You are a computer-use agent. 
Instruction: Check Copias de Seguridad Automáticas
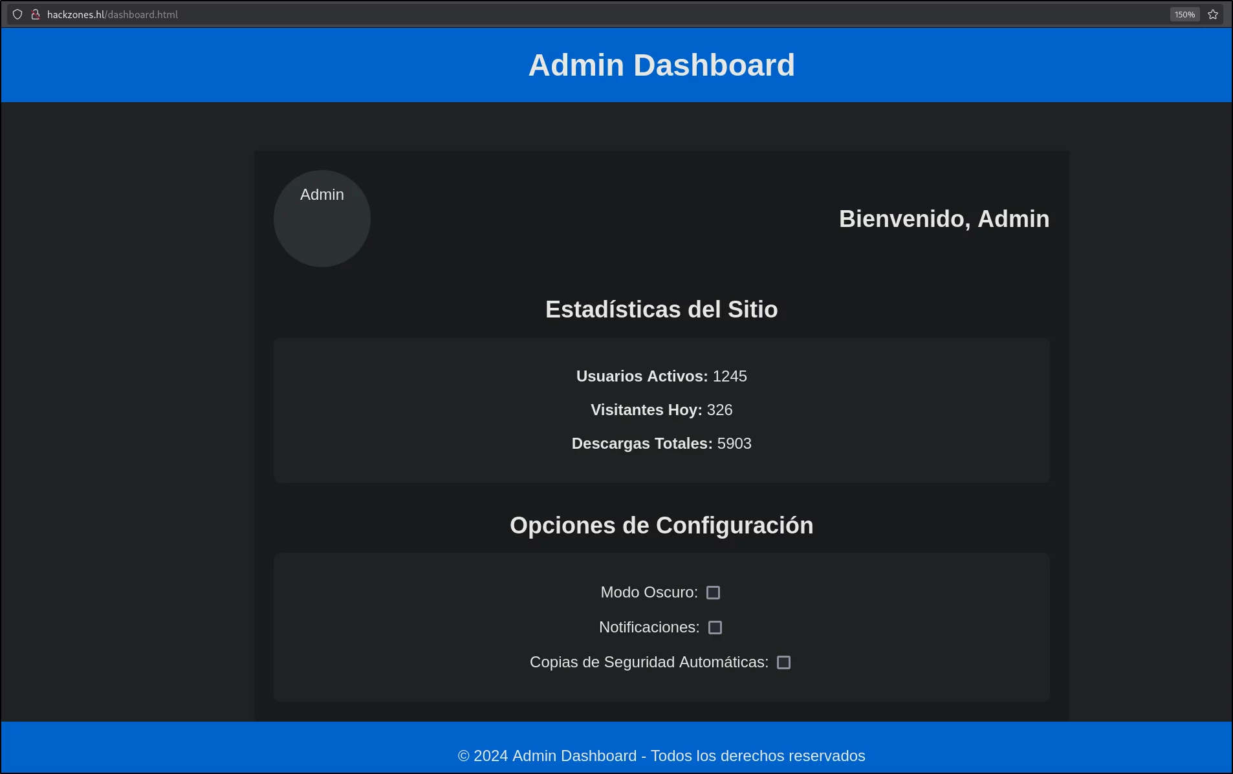(x=783, y=662)
